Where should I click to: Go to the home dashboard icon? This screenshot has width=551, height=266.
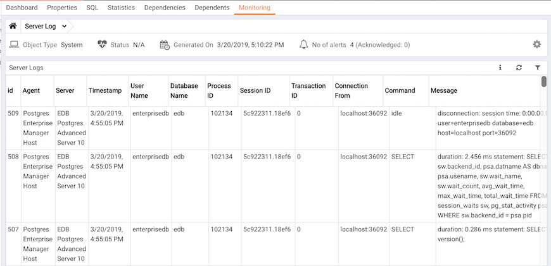[x=13, y=27]
